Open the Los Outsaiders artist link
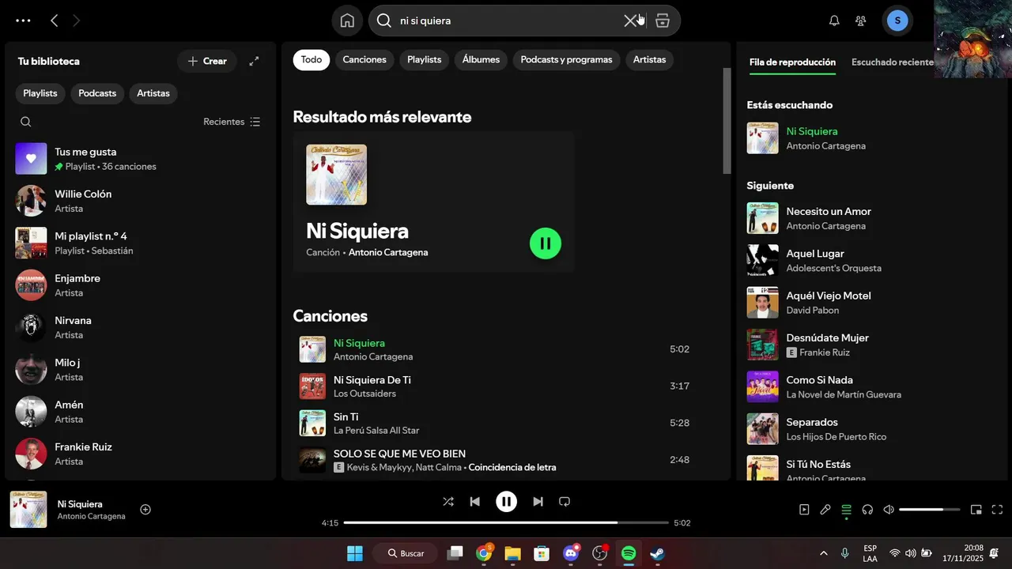The height and width of the screenshot is (569, 1012). tap(364, 394)
